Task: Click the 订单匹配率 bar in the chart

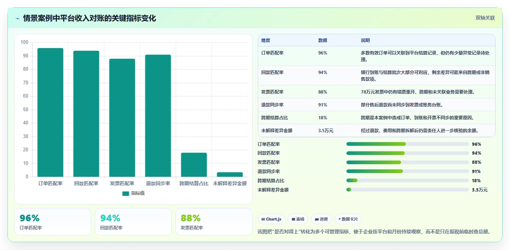Action: (50, 112)
